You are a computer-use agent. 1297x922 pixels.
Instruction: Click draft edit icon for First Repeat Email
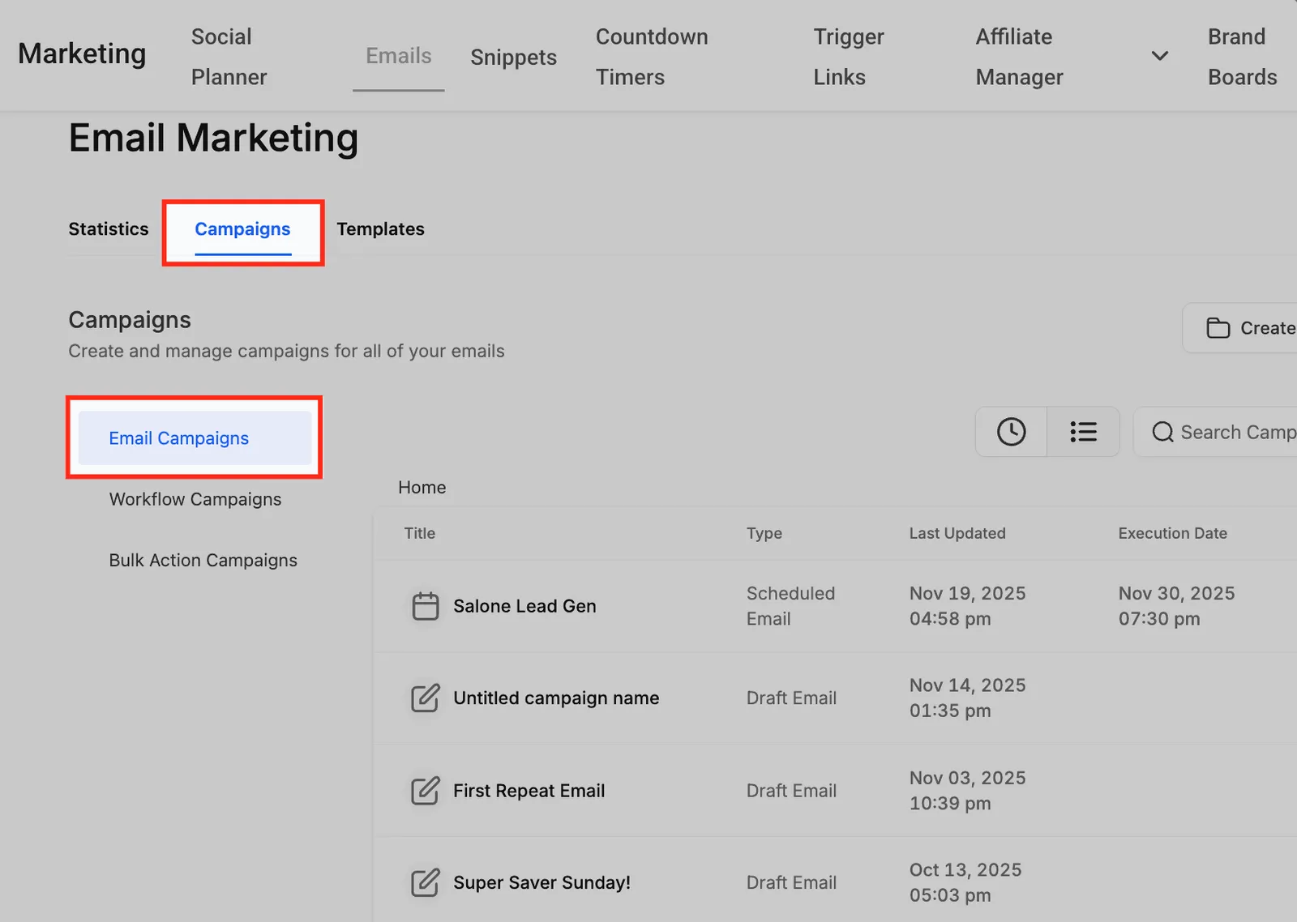click(x=426, y=790)
